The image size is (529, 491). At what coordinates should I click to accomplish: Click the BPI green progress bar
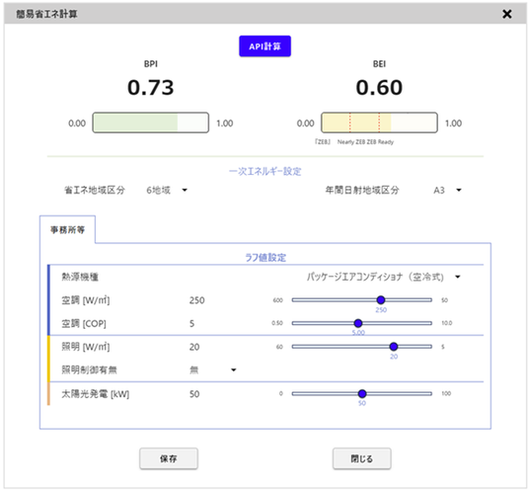(151, 123)
